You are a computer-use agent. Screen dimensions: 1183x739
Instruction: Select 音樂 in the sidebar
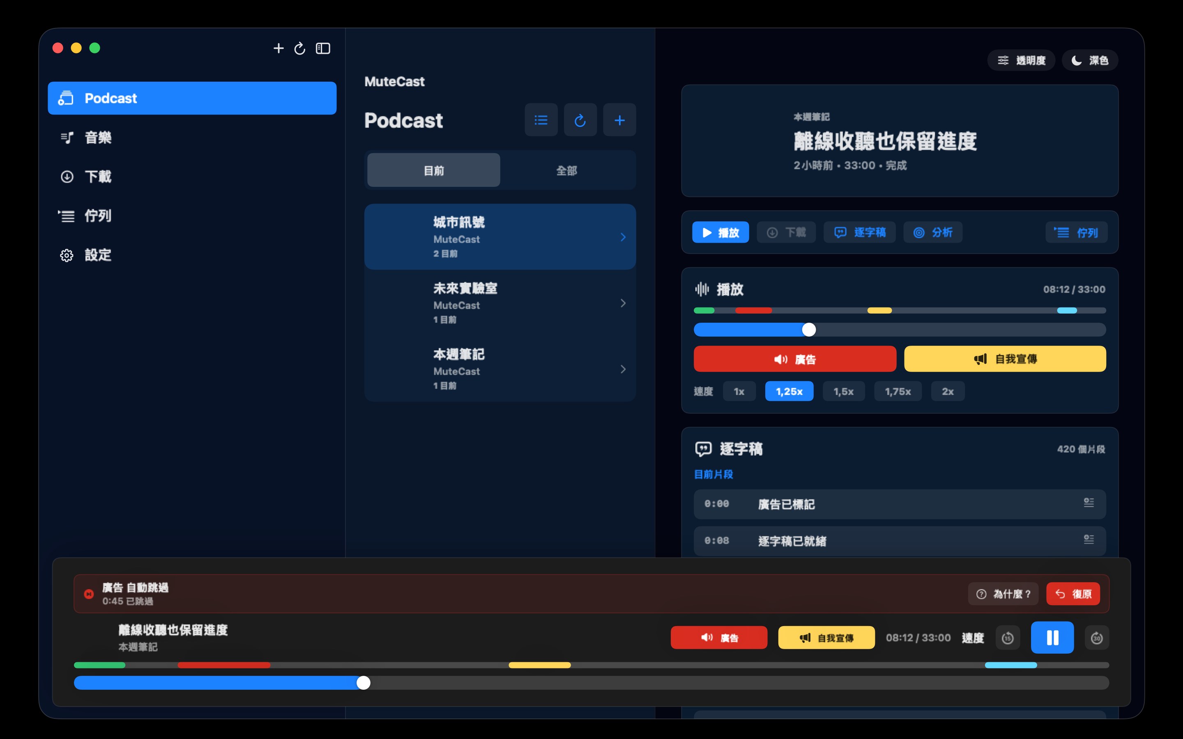(x=192, y=138)
